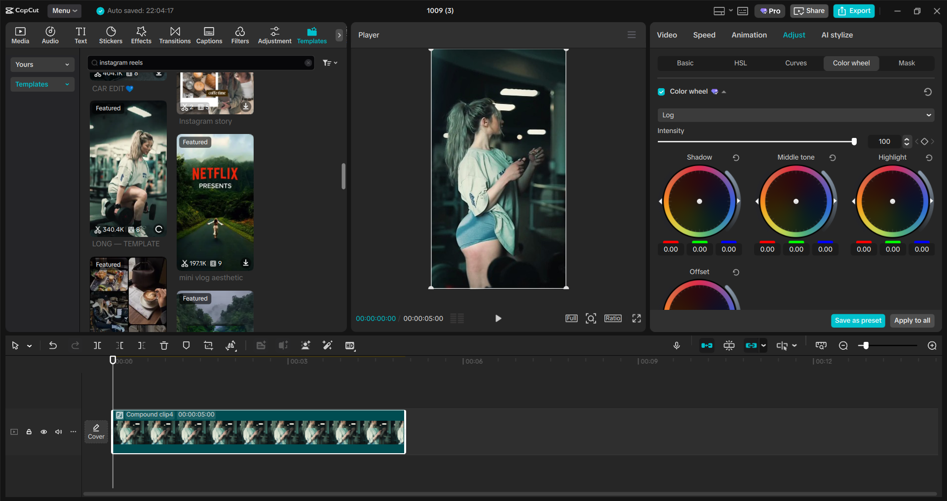This screenshot has width=947, height=501.
Task: Hide the Compound clip4 track
Action: click(44, 432)
